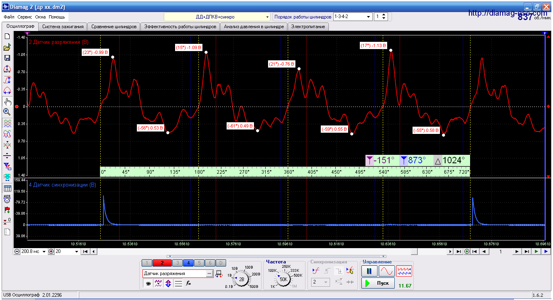553x300 pixels.
Task: Click the horizontal line level icon
Action: [7, 155]
